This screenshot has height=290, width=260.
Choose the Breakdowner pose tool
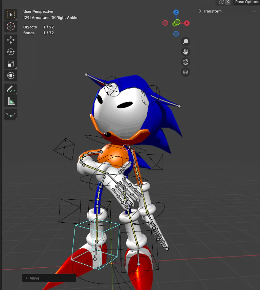click(11, 115)
